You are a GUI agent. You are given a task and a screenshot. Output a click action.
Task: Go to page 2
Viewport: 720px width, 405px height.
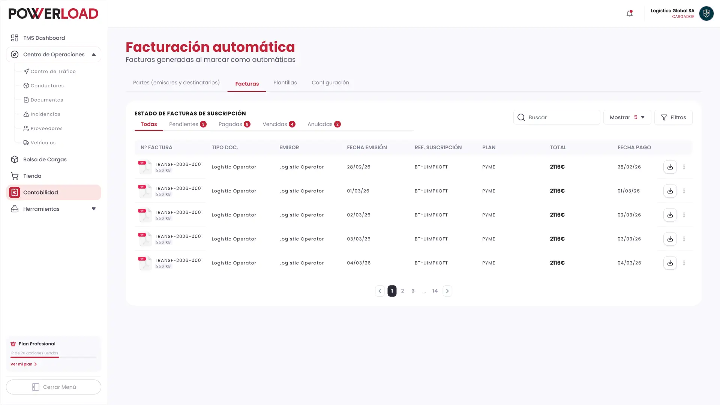pyautogui.click(x=402, y=291)
